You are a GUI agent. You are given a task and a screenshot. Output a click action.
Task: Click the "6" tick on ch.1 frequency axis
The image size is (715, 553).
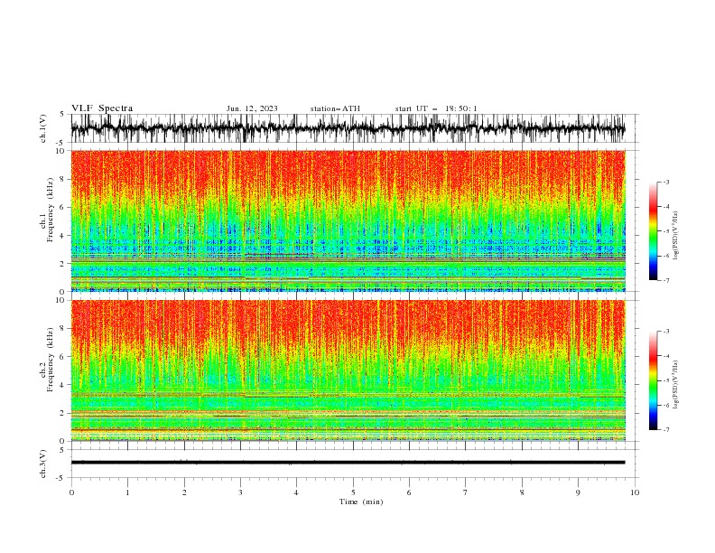62,207
